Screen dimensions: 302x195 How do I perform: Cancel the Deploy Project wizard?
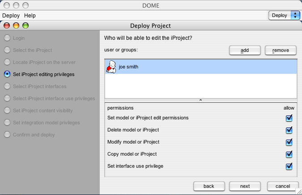(283, 186)
